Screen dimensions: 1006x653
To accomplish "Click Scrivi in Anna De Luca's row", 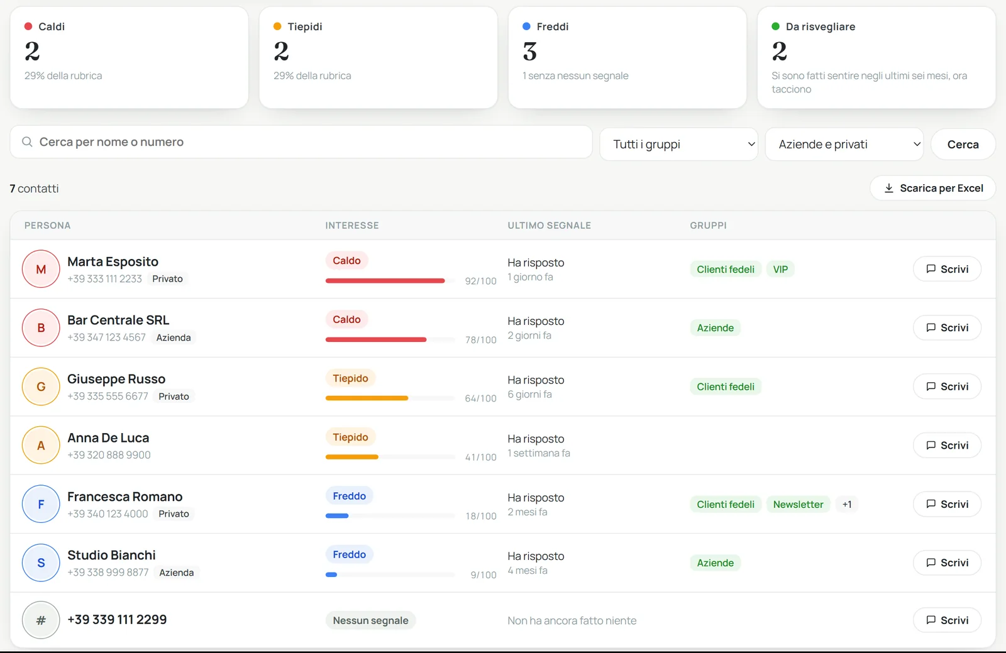I will (x=947, y=446).
